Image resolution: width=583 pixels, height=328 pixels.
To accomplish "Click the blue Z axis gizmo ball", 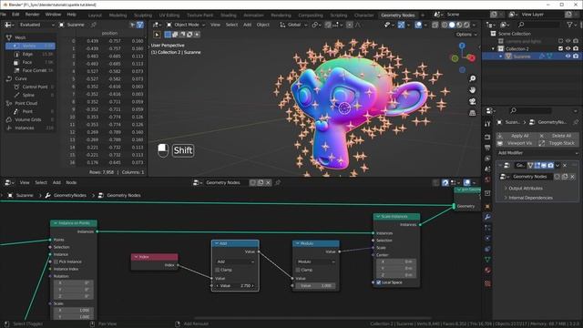I will click(x=462, y=46).
